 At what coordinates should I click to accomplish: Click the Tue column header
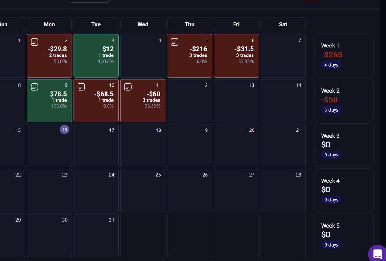(x=96, y=24)
